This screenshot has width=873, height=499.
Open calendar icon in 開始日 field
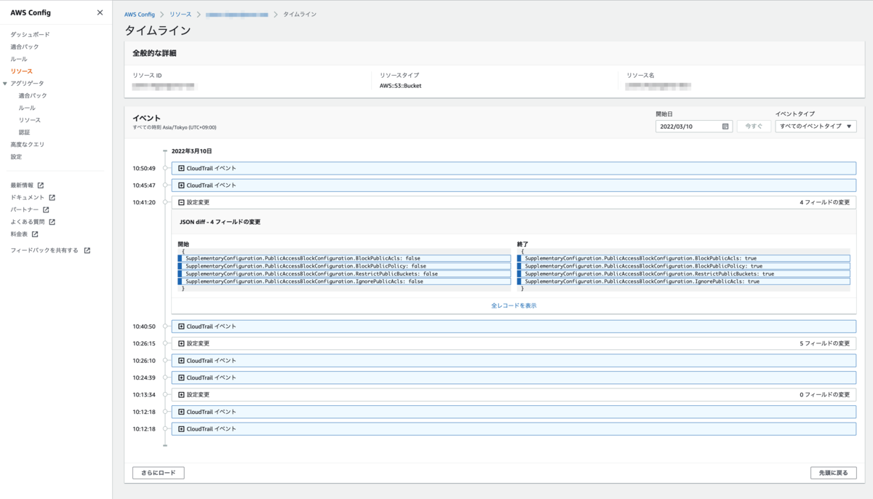[725, 127]
